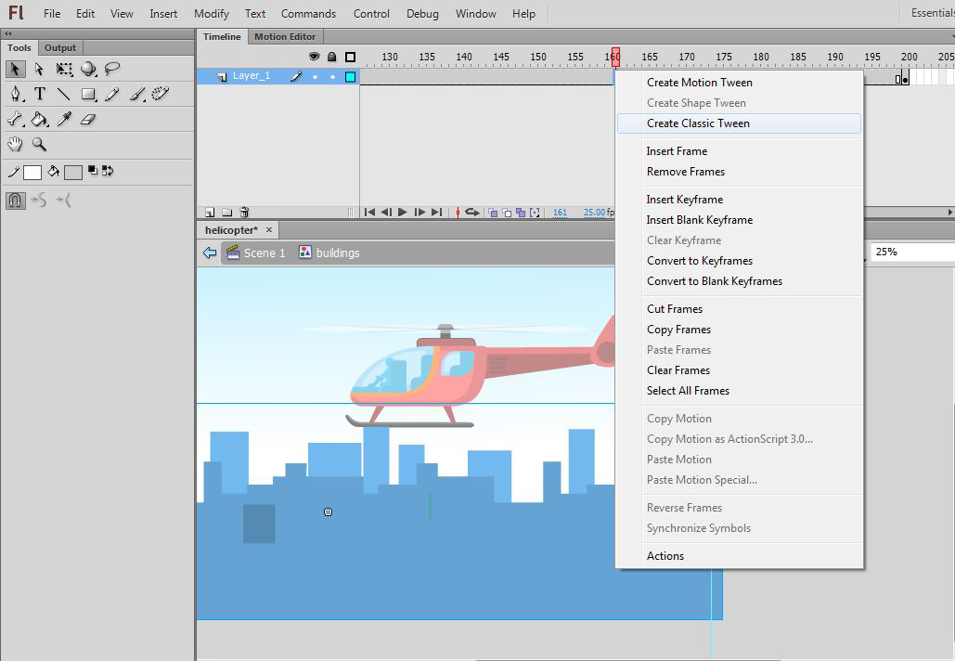Select the Lasso tool
This screenshot has height=661, width=955.
point(112,70)
